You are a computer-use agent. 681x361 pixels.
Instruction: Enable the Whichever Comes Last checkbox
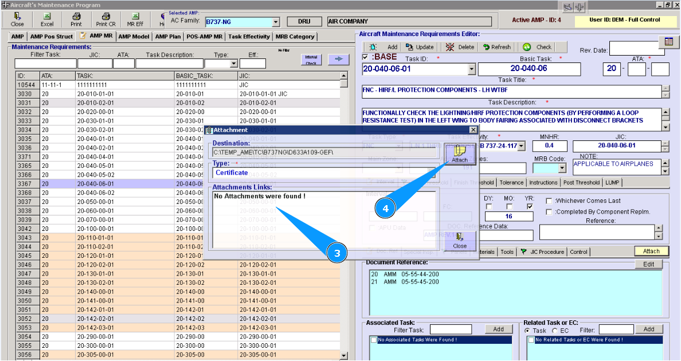click(549, 201)
